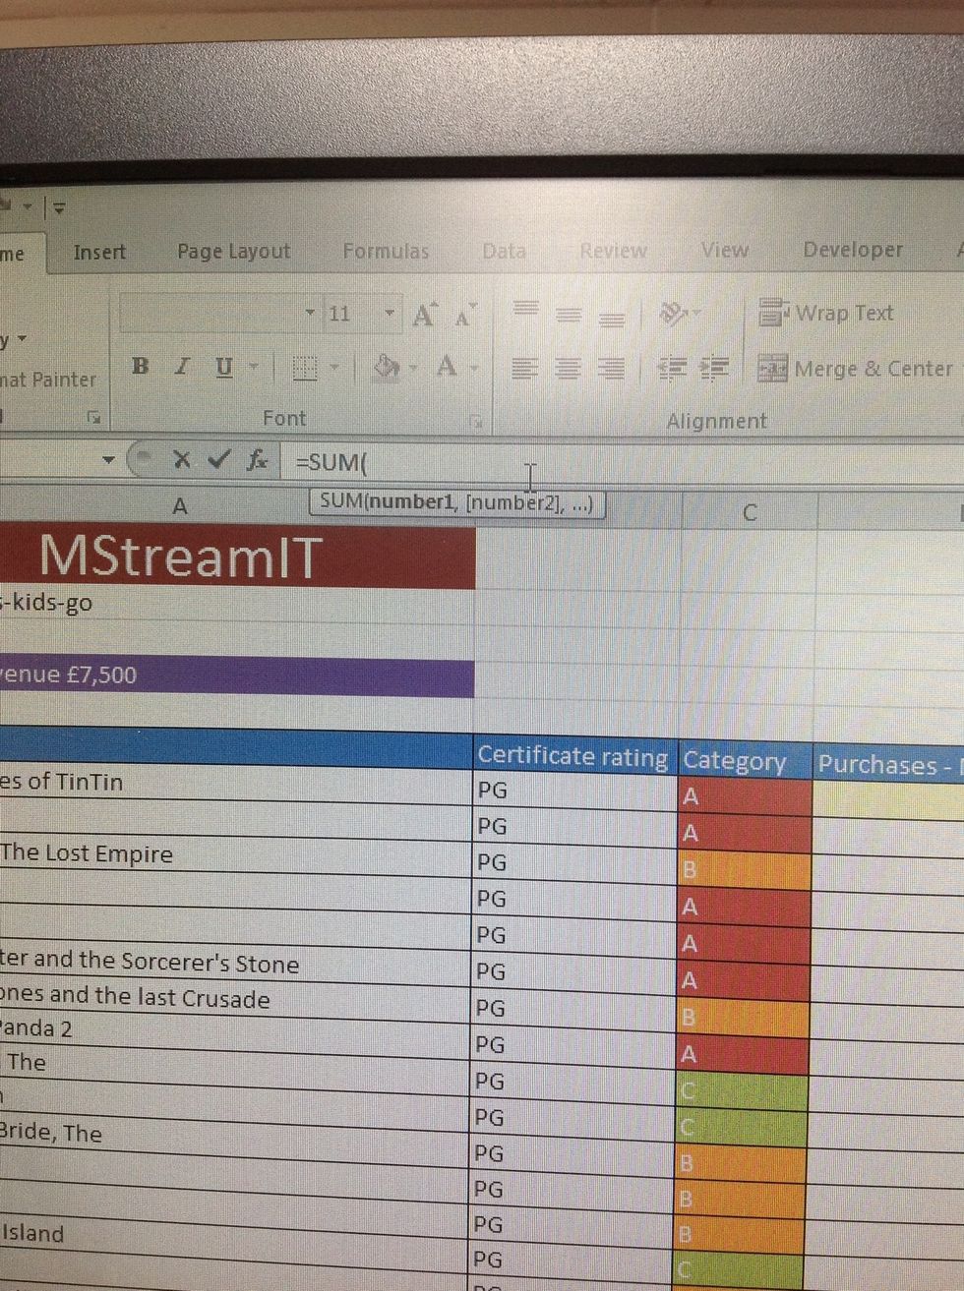Switch to the Insert tab
The width and height of the screenshot is (964, 1291).
[99, 253]
